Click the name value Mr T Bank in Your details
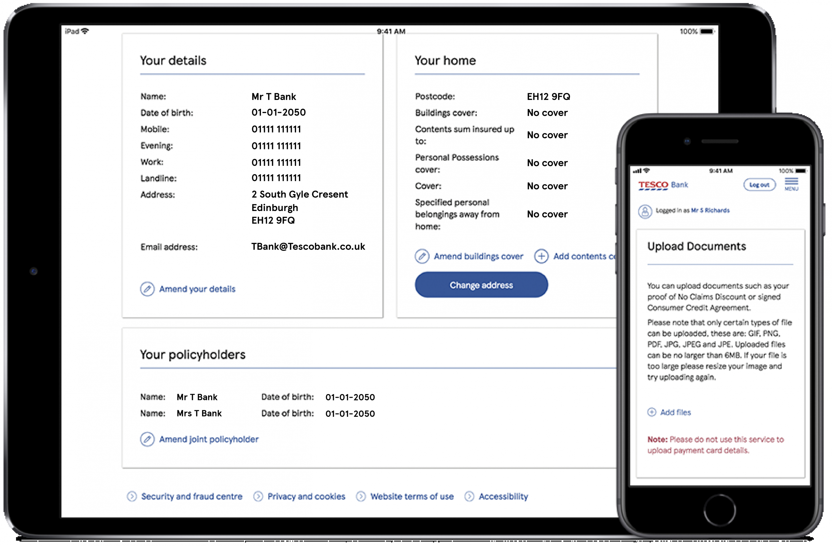 pyautogui.click(x=274, y=97)
